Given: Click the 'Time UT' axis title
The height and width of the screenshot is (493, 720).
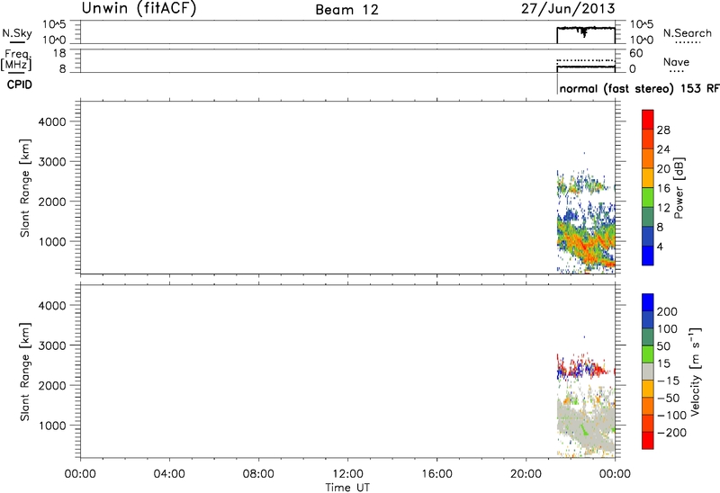Looking at the screenshot, I should (x=347, y=487).
